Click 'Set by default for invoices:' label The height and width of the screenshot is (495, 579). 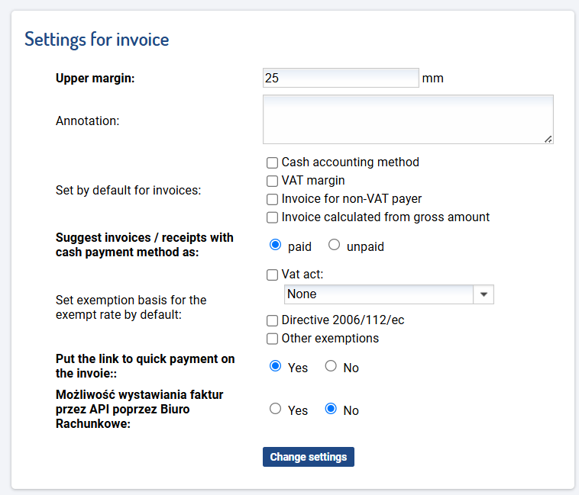128,190
